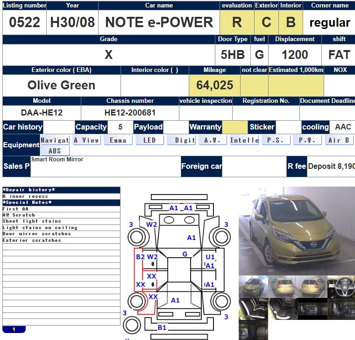The width and height of the screenshot is (355, 340).
Task: Click corner name value regular
Action: [x=330, y=22]
